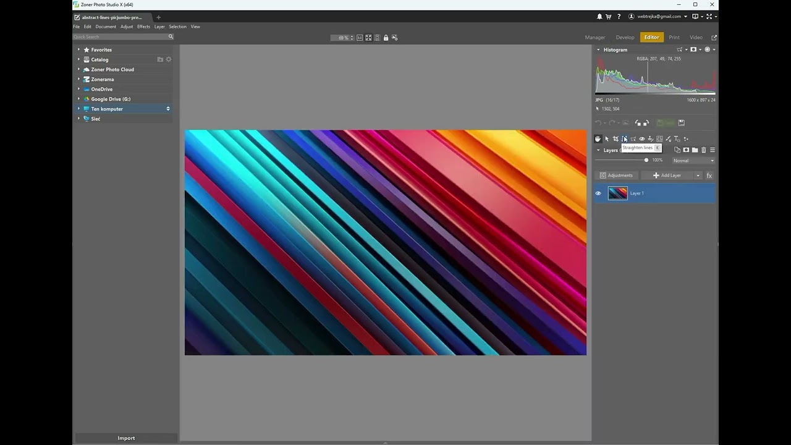Open the Layers panel hamburger menu
Screen dimensions: 791x445
click(x=712, y=150)
